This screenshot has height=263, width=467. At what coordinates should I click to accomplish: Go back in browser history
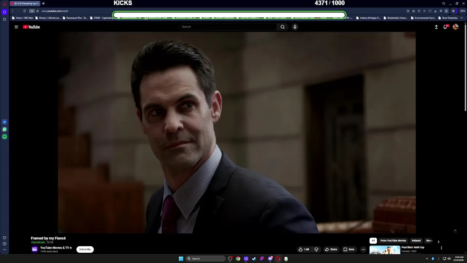click(12, 11)
